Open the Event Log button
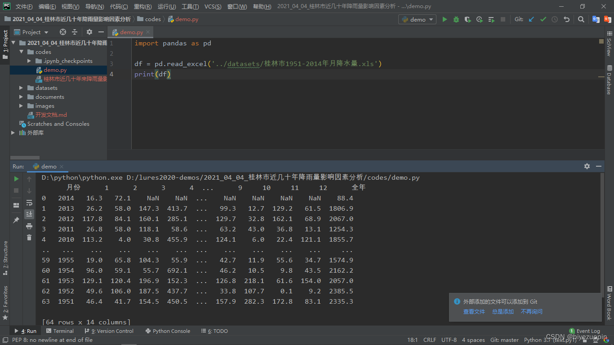 pos(584,331)
